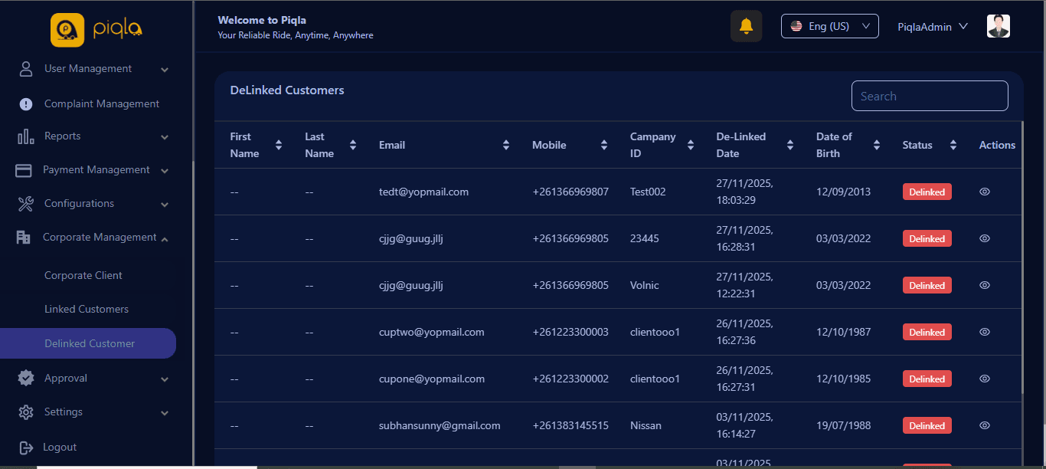Click Delinked badge for tedt@yopmail.com

point(927,192)
